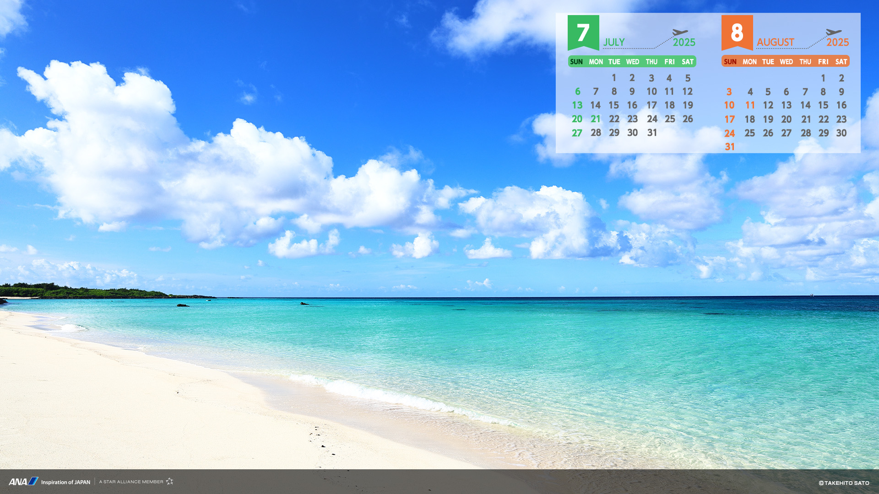Click the green 2025 year in July
This screenshot has width=879, height=494.
(x=684, y=43)
